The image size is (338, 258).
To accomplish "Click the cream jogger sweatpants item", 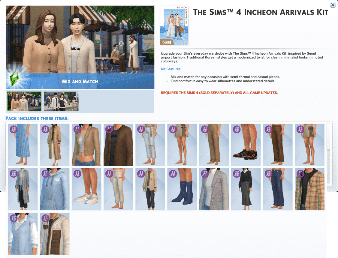I will [x=118, y=189].
